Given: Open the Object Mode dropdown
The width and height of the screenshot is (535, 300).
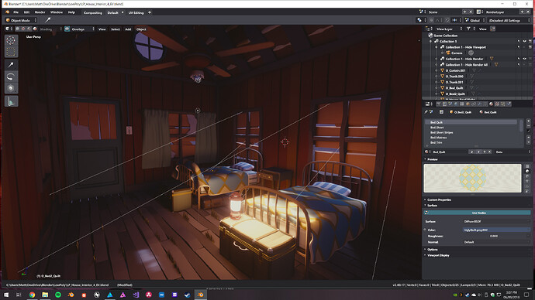Looking at the screenshot, I should tap(21, 20).
